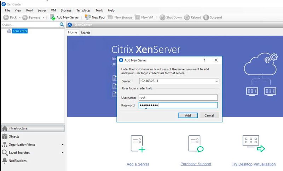
Task: Click the Username input field
Action: tap(178, 97)
